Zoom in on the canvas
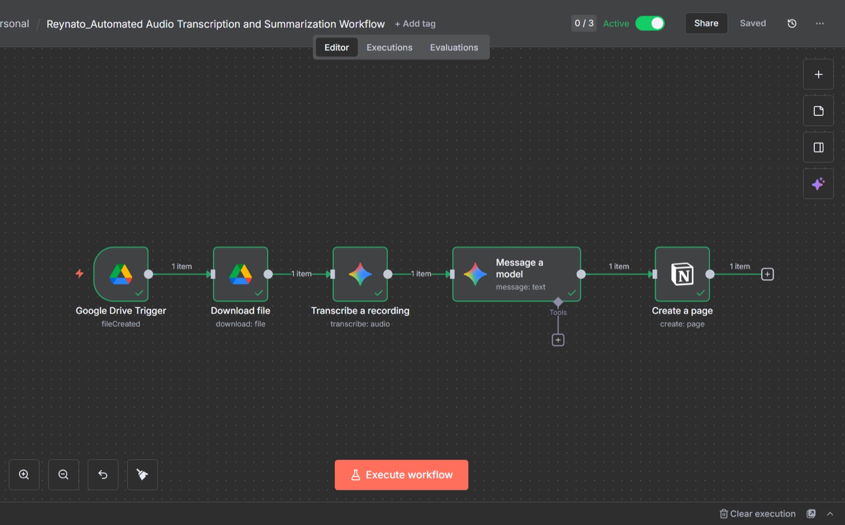 [24, 475]
